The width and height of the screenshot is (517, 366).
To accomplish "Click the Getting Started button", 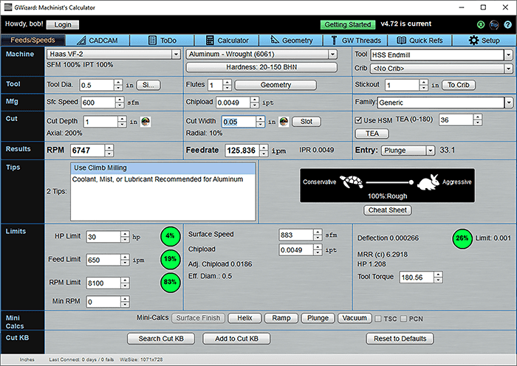I will pyautogui.click(x=348, y=24).
